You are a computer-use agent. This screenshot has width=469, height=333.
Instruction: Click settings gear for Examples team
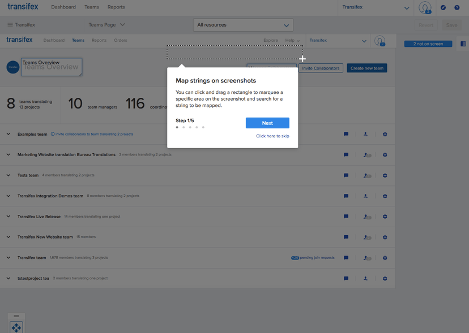(x=385, y=134)
